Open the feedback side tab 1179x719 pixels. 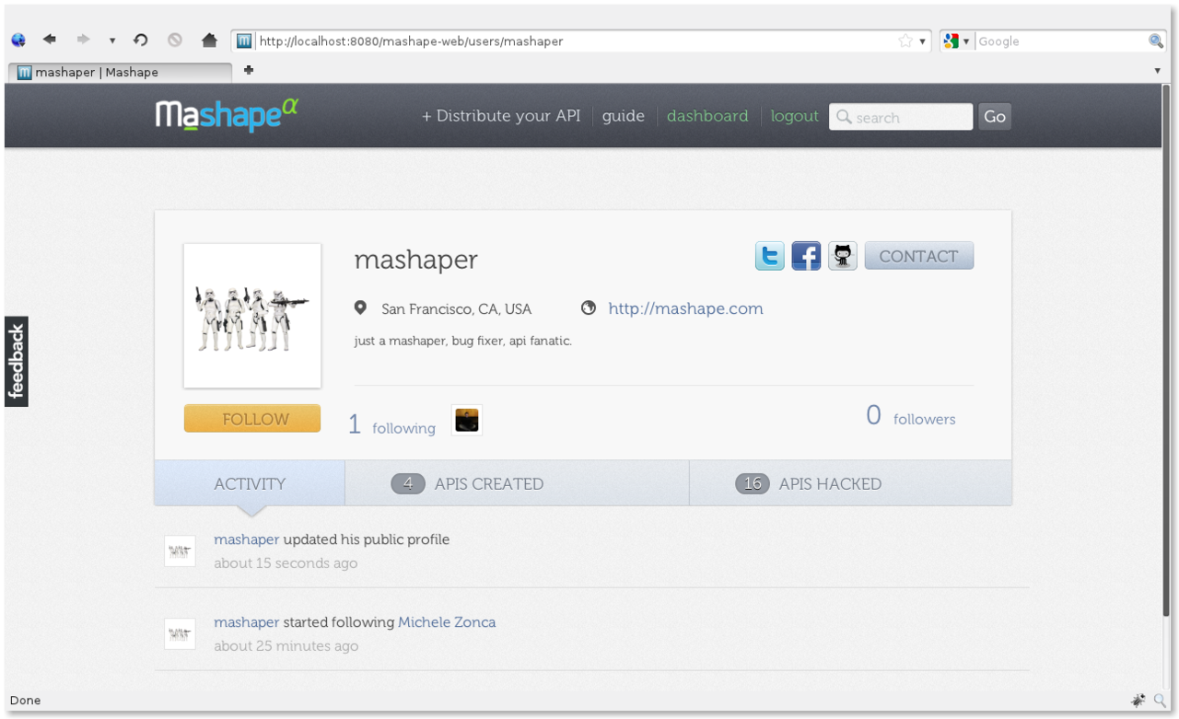click(x=16, y=362)
